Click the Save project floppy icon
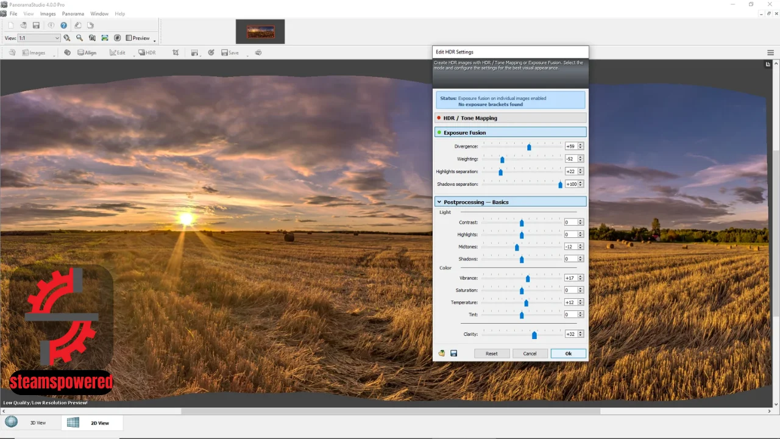780x439 pixels. tap(36, 25)
